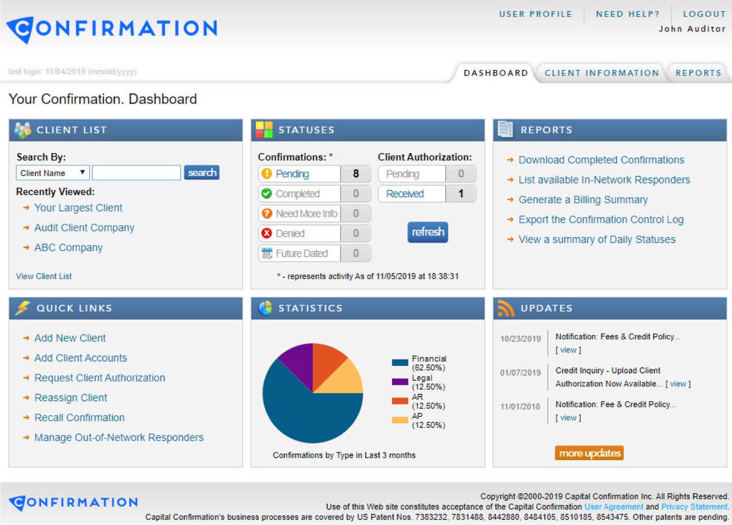The height and width of the screenshot is (525, 732).
Task: Click the Statuses colored squares icon
Action: click(264, 130)
